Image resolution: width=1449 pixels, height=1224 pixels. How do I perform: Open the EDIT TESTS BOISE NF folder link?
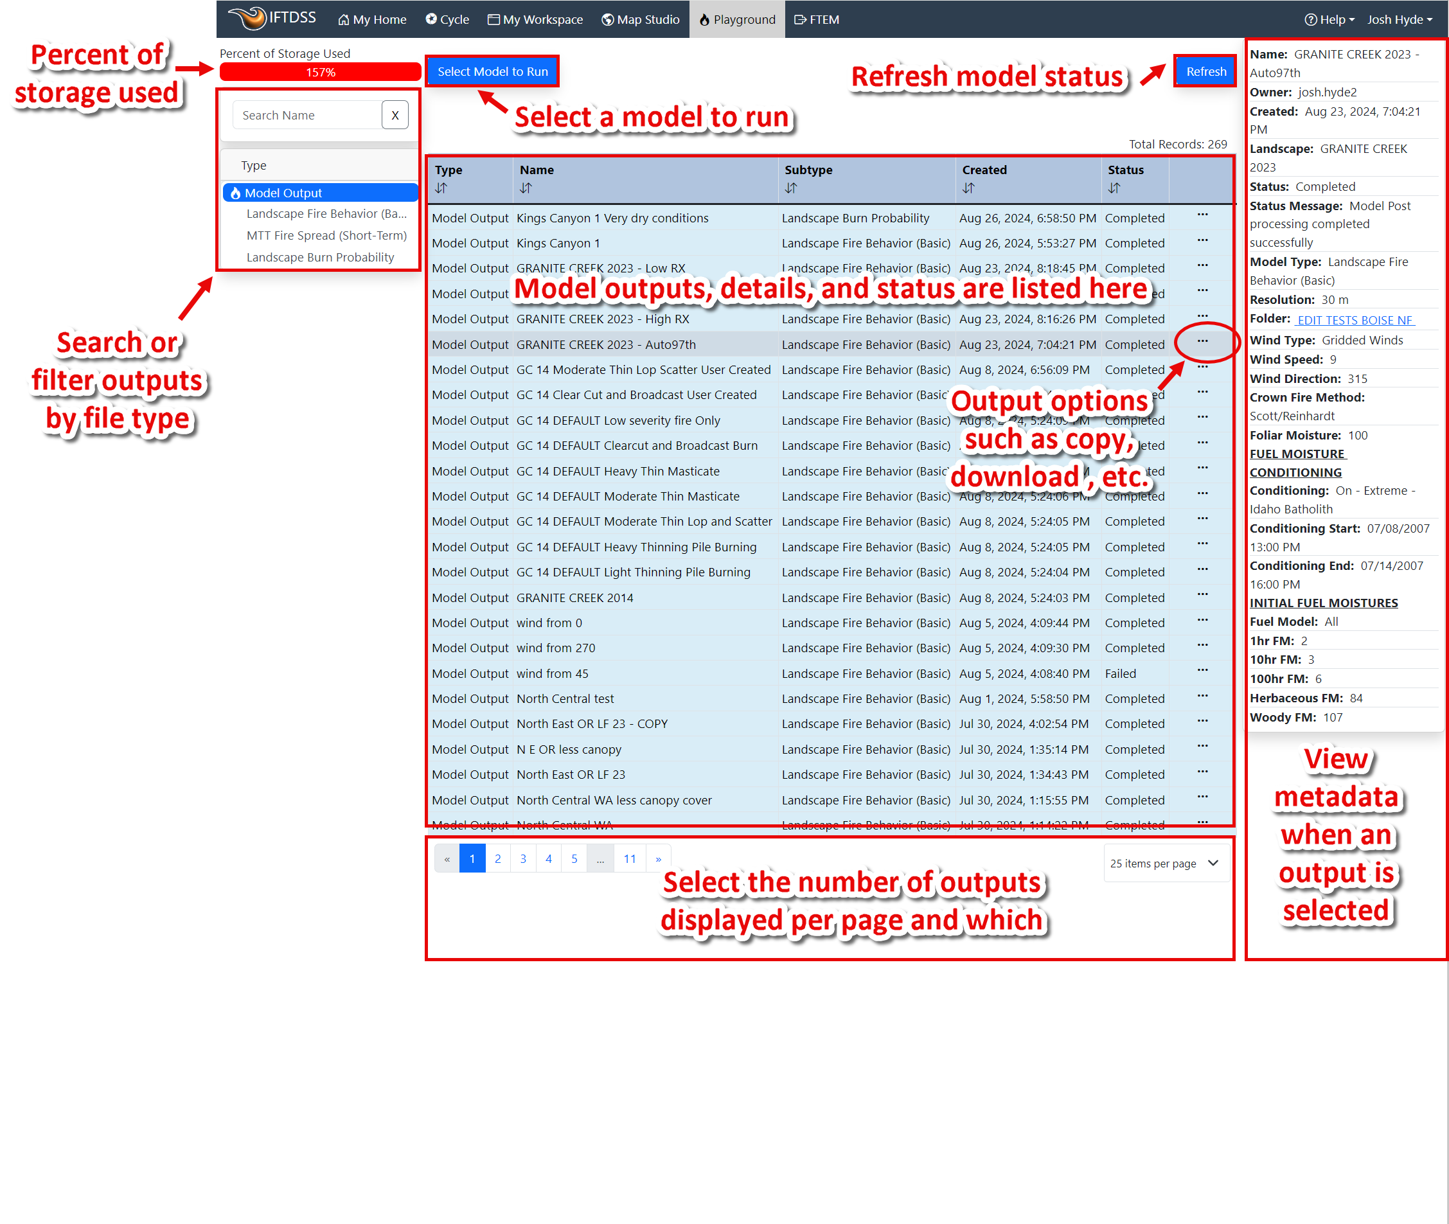[1355, 320]
